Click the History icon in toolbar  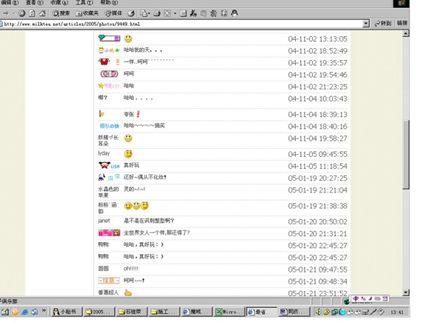(x=130, y=13)
